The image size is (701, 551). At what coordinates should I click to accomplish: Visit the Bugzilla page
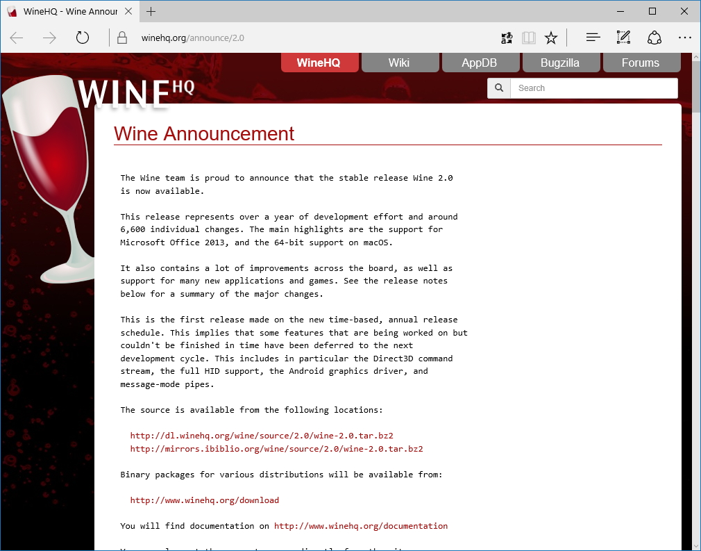(x=561, y=63)
